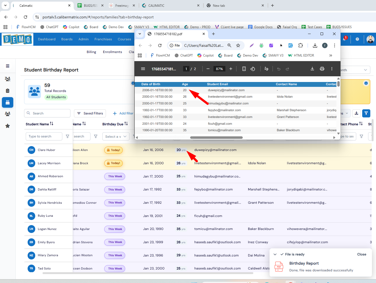This screenshot has height=283, width=376.
Task: Open Birthday Due select dropdown
Action: coord(116,137)
